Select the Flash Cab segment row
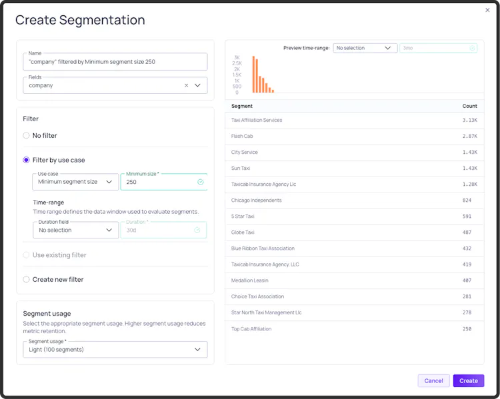 coord(354,136)
